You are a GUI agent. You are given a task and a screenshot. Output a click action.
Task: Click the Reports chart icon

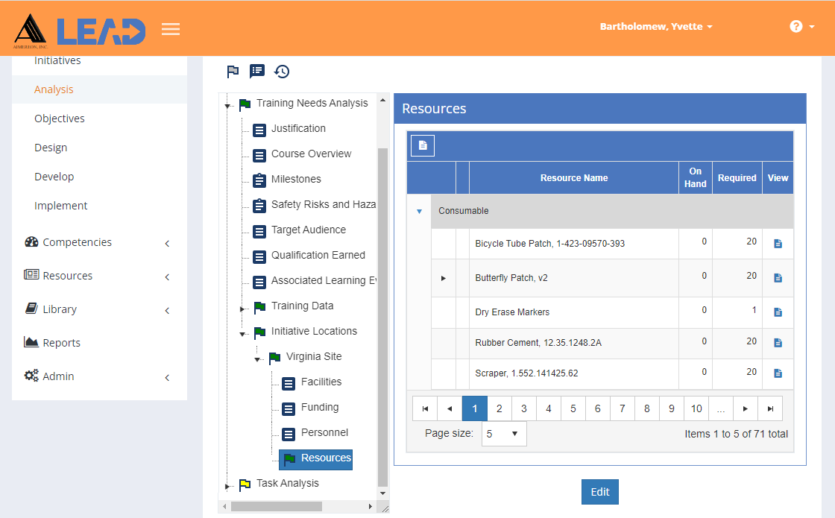(x=31, y=342)
